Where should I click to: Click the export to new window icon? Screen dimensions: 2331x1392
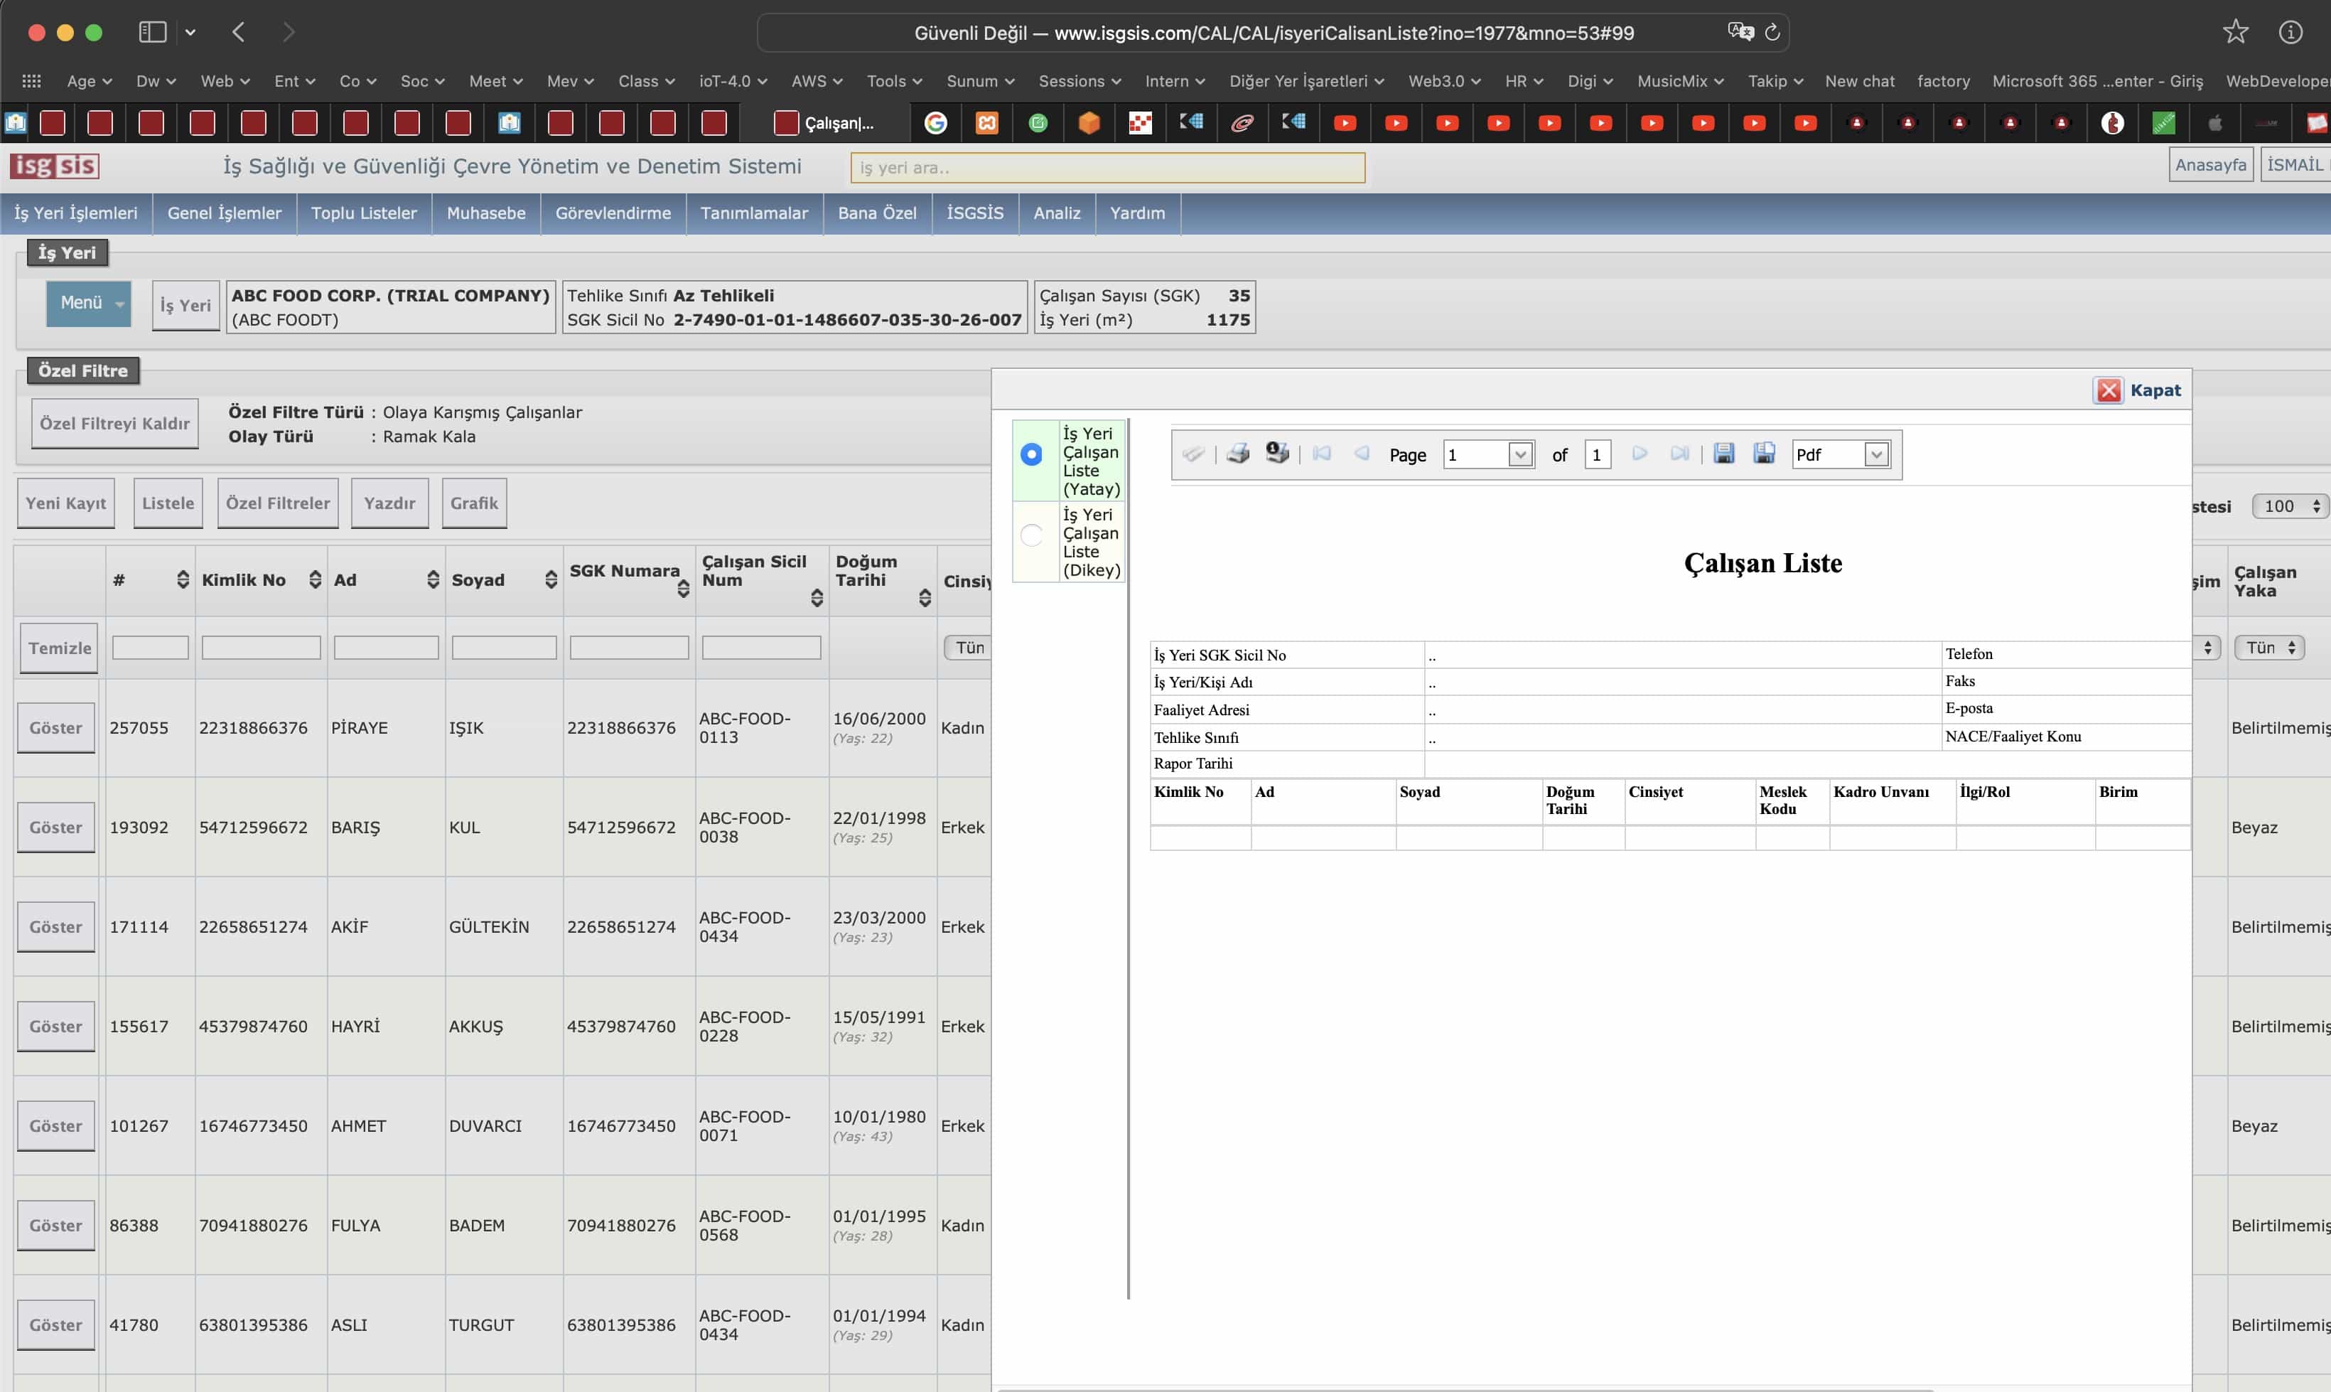pos(1764,454)
